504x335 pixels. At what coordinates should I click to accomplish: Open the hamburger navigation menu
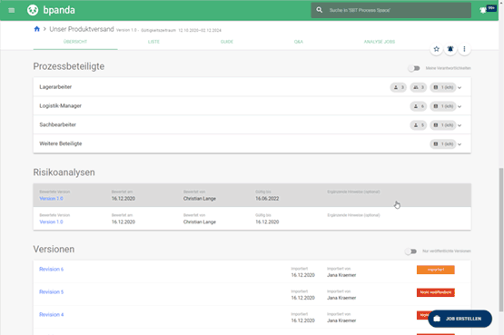point(12,10)
